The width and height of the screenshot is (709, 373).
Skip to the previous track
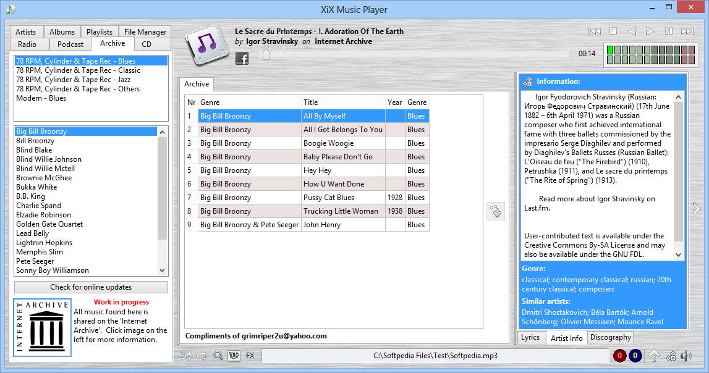tap(594, 31)
